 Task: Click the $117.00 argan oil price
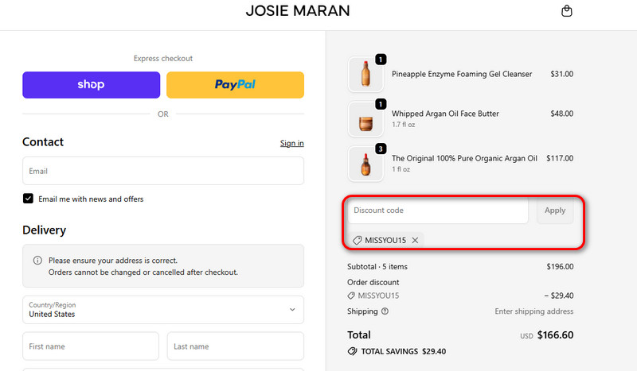click(x=560, y=158)
